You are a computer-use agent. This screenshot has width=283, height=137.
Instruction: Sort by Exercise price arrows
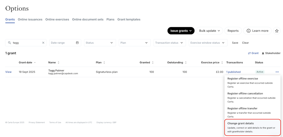[222, 63]
